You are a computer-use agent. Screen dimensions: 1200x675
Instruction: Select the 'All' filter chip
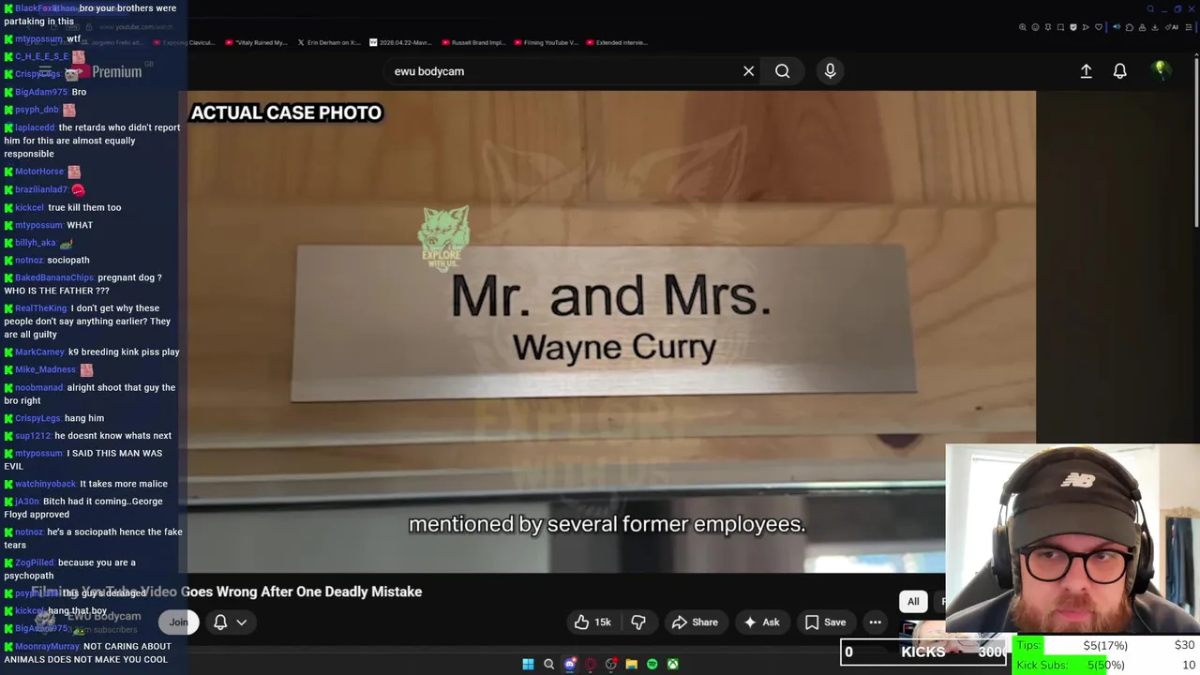pos(913,601)
